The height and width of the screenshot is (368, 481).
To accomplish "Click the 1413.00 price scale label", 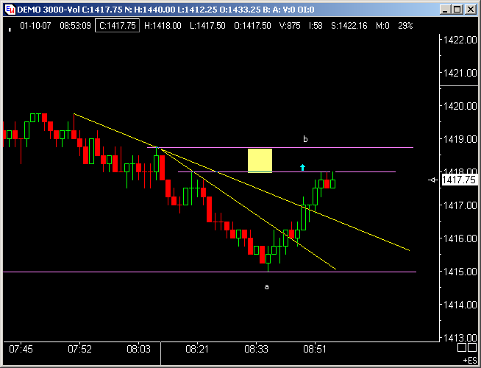I will 460,338.
